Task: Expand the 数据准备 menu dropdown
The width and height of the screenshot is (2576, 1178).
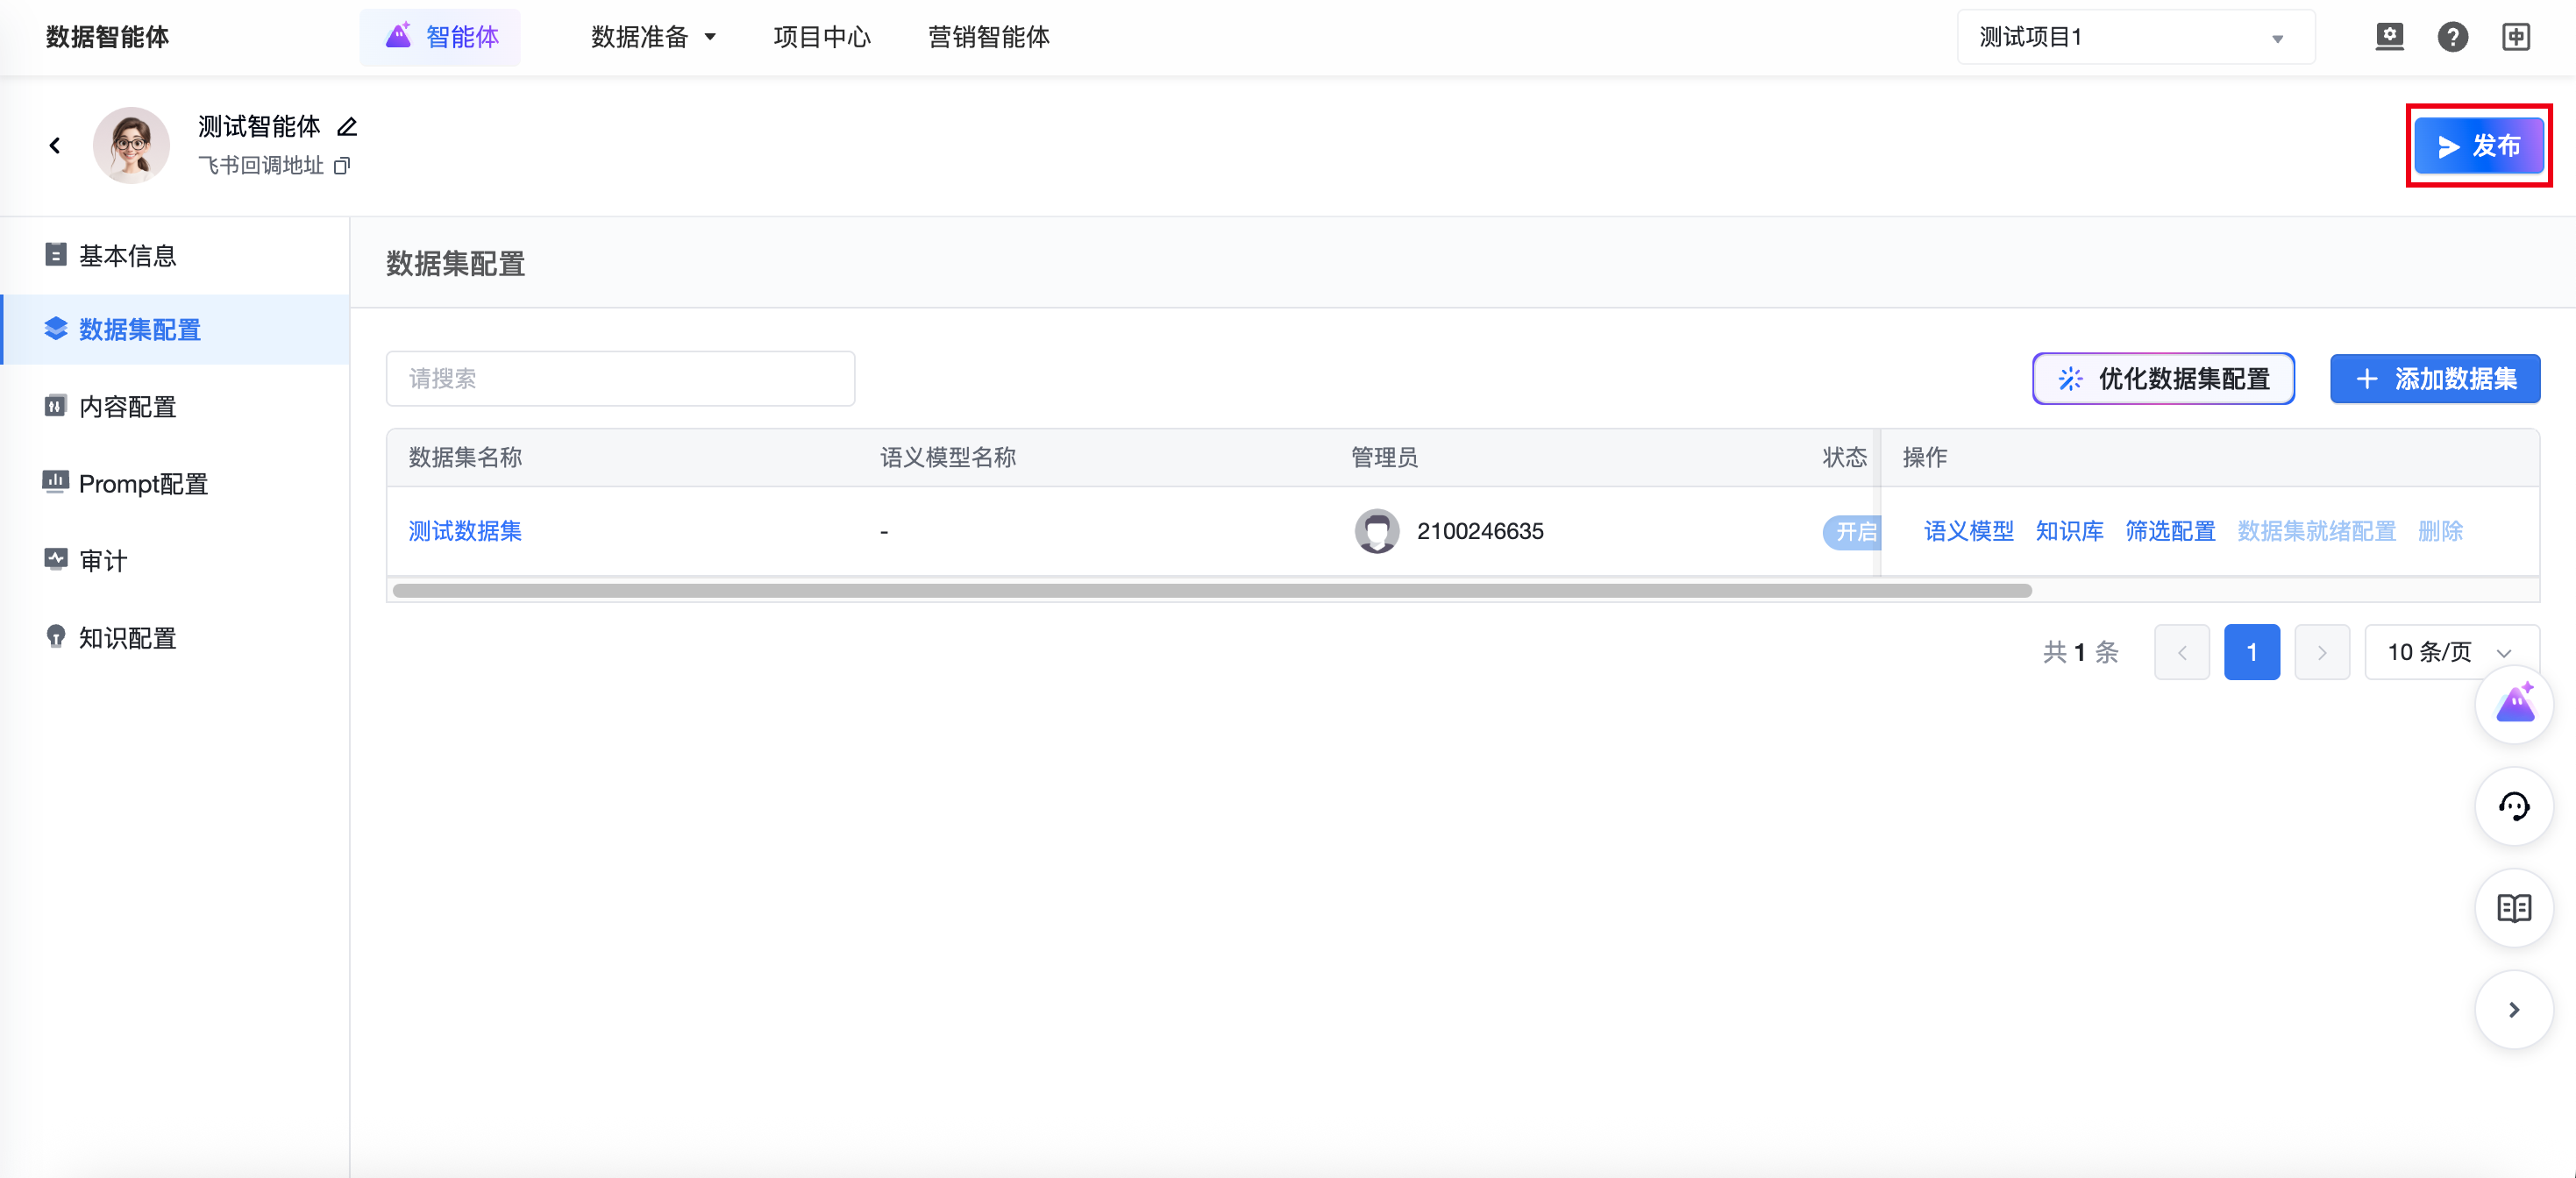Action: pyautogui.click(x=653, y=37)
